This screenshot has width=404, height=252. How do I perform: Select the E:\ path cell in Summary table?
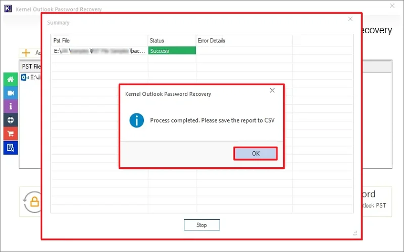coord(99,51)
